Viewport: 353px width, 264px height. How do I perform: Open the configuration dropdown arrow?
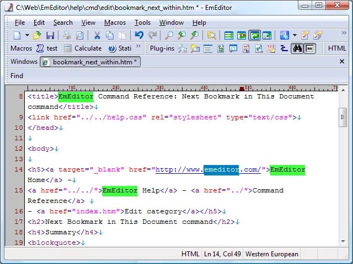click(x=295, y=35)
